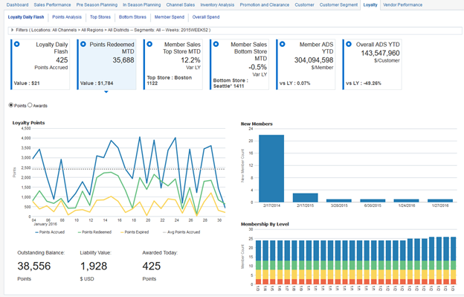Expand the Filters disclosure triangle
The height and width of the screenshot is (297, 464).
12,30
